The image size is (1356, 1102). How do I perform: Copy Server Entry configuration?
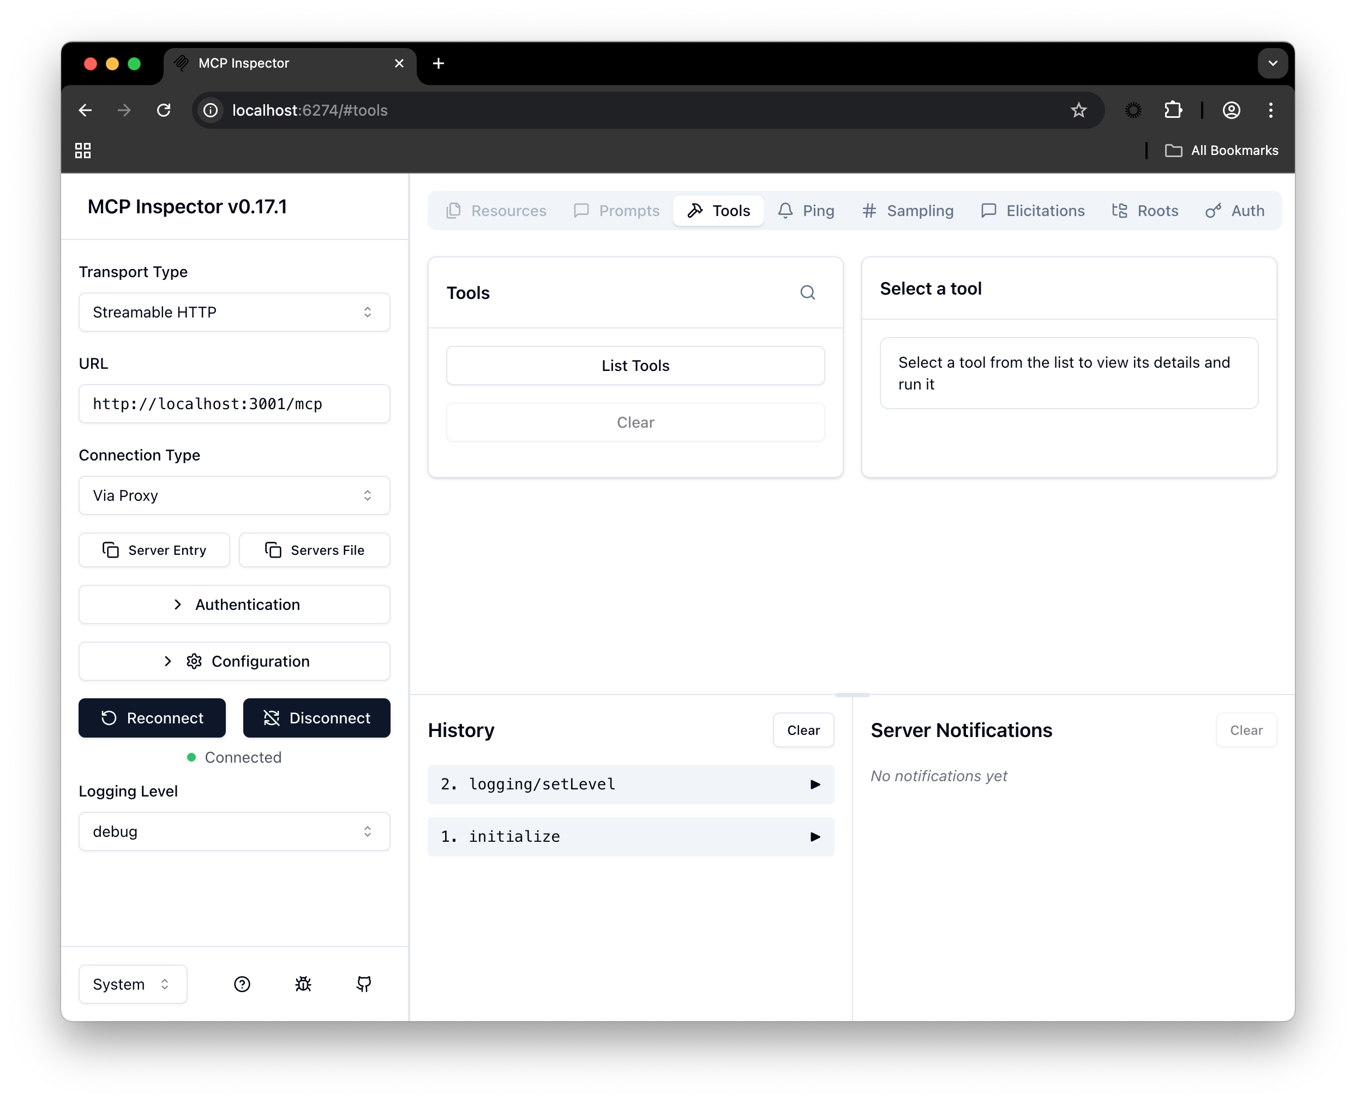click(154, 550)
